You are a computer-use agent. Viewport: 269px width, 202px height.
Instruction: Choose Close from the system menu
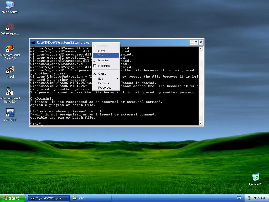pos(106,74)
